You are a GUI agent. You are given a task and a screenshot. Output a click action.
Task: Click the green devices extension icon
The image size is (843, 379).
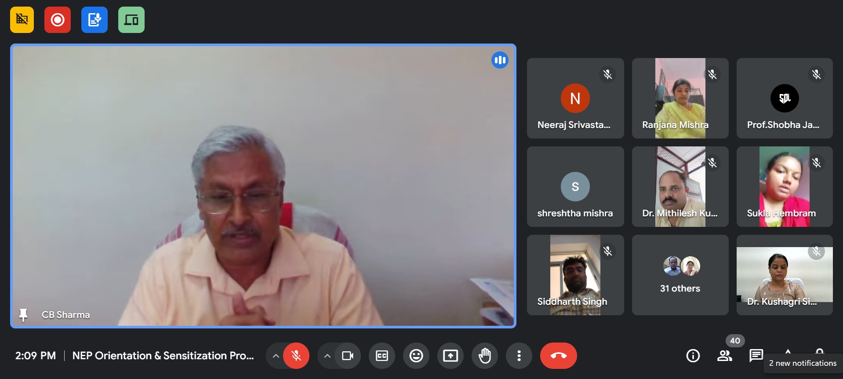[131, 20]
